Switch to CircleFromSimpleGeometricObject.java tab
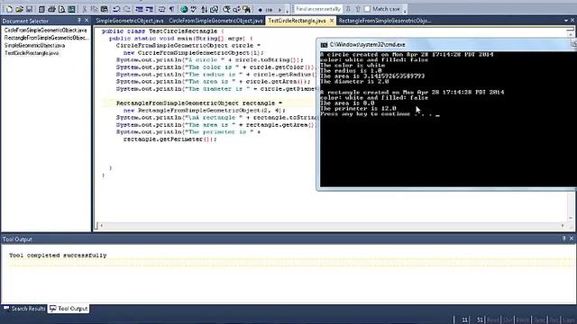 (x=215, y=21)
